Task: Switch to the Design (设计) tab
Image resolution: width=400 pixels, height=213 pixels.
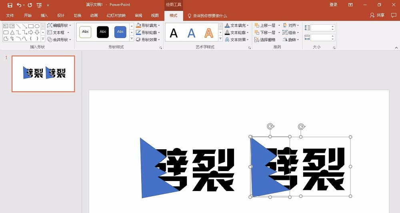Action: [61, 16]
